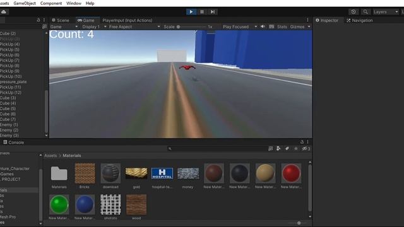Viewport: 404px width, 227px height.
Task: Advance one frame with Step button
Action: pyautogui.click(x=213, y=12)
